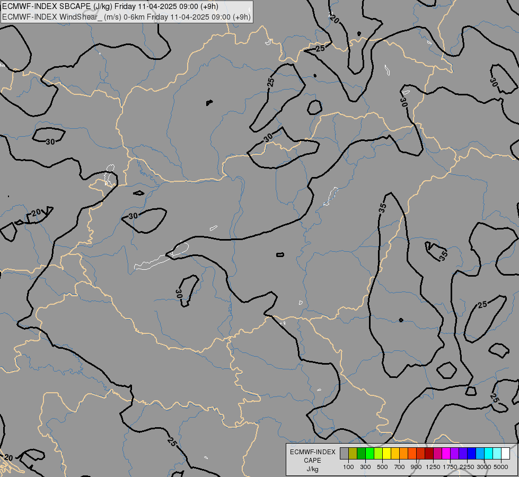The width and height of the screenshot is (519, 477).
Task: Click the 100 tick label in the legend
Action: tap(348, 467)
